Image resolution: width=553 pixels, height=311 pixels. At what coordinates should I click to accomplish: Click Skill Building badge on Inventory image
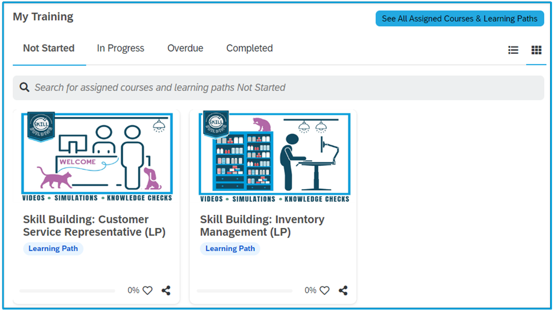tap(216, 124)
